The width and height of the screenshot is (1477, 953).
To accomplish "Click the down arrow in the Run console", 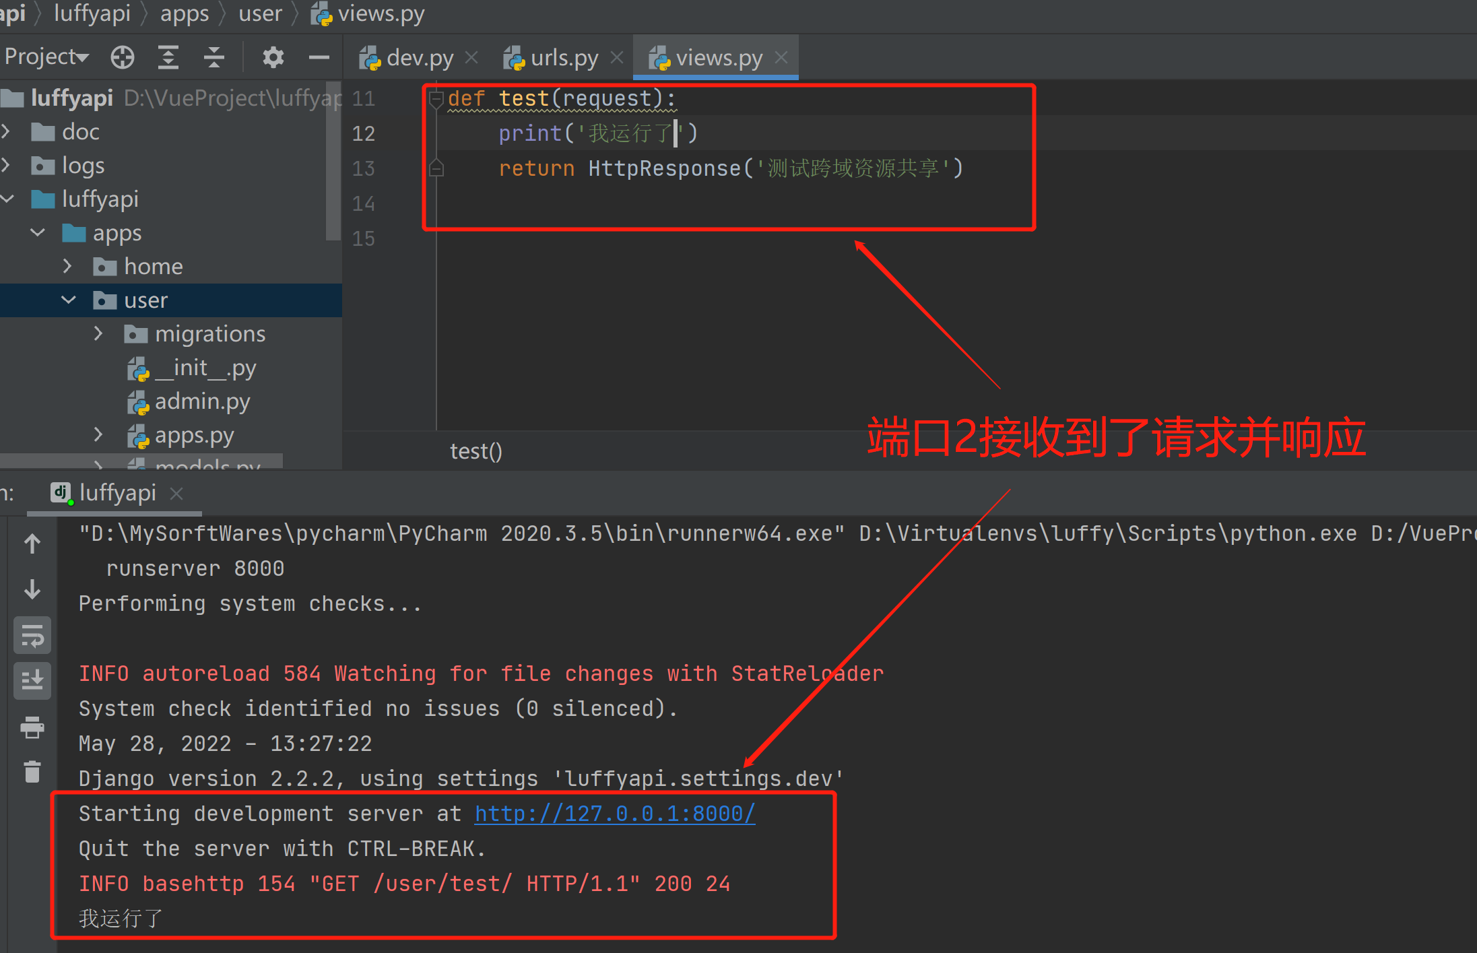I will (x=32, y=589).
